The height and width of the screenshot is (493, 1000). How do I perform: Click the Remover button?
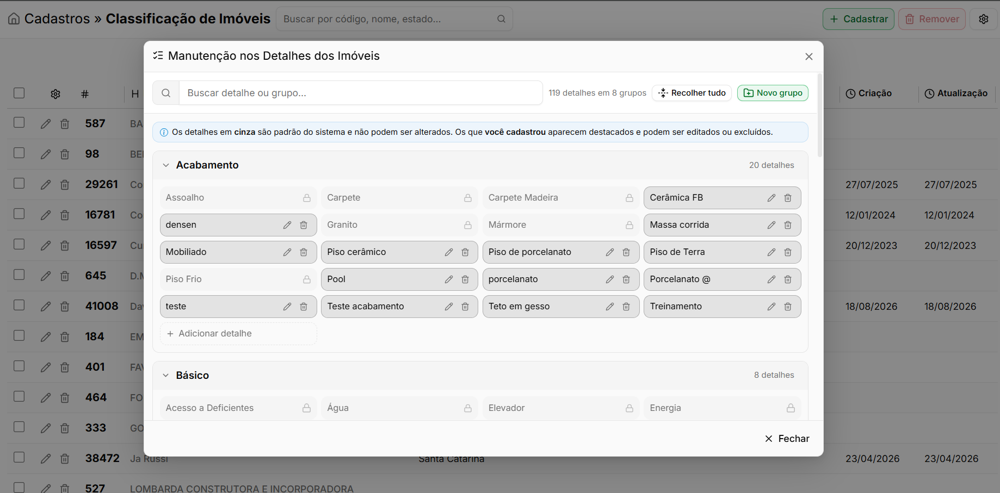point(932,19)
